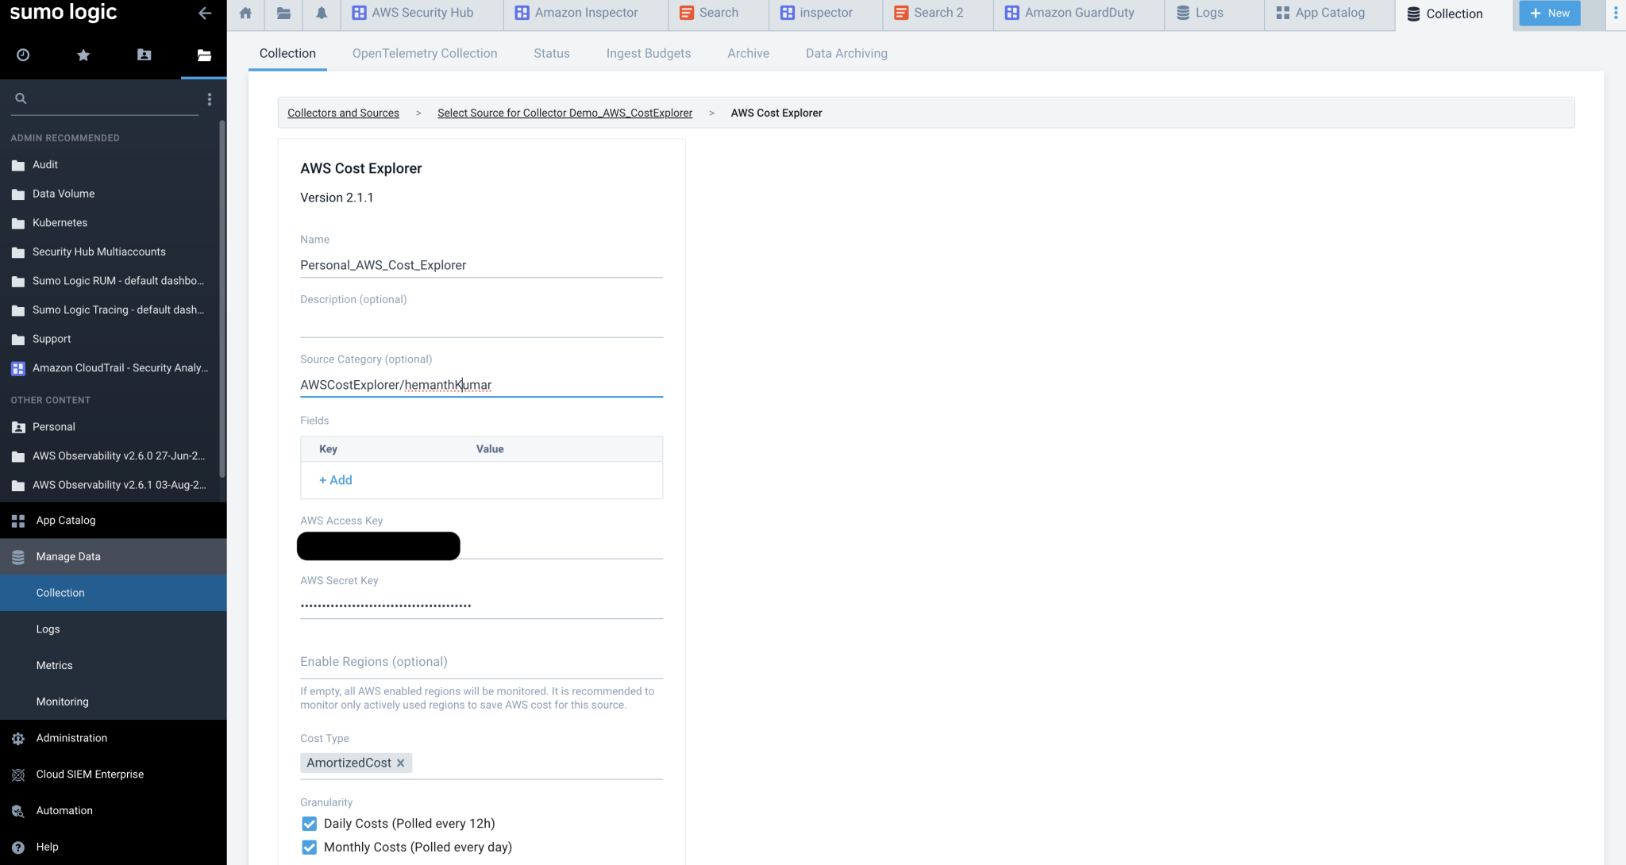Image resolution: width=1626 pixels, height=865 pixels.
Task: Open Search 2 tab
Action: tap(937, 13)
